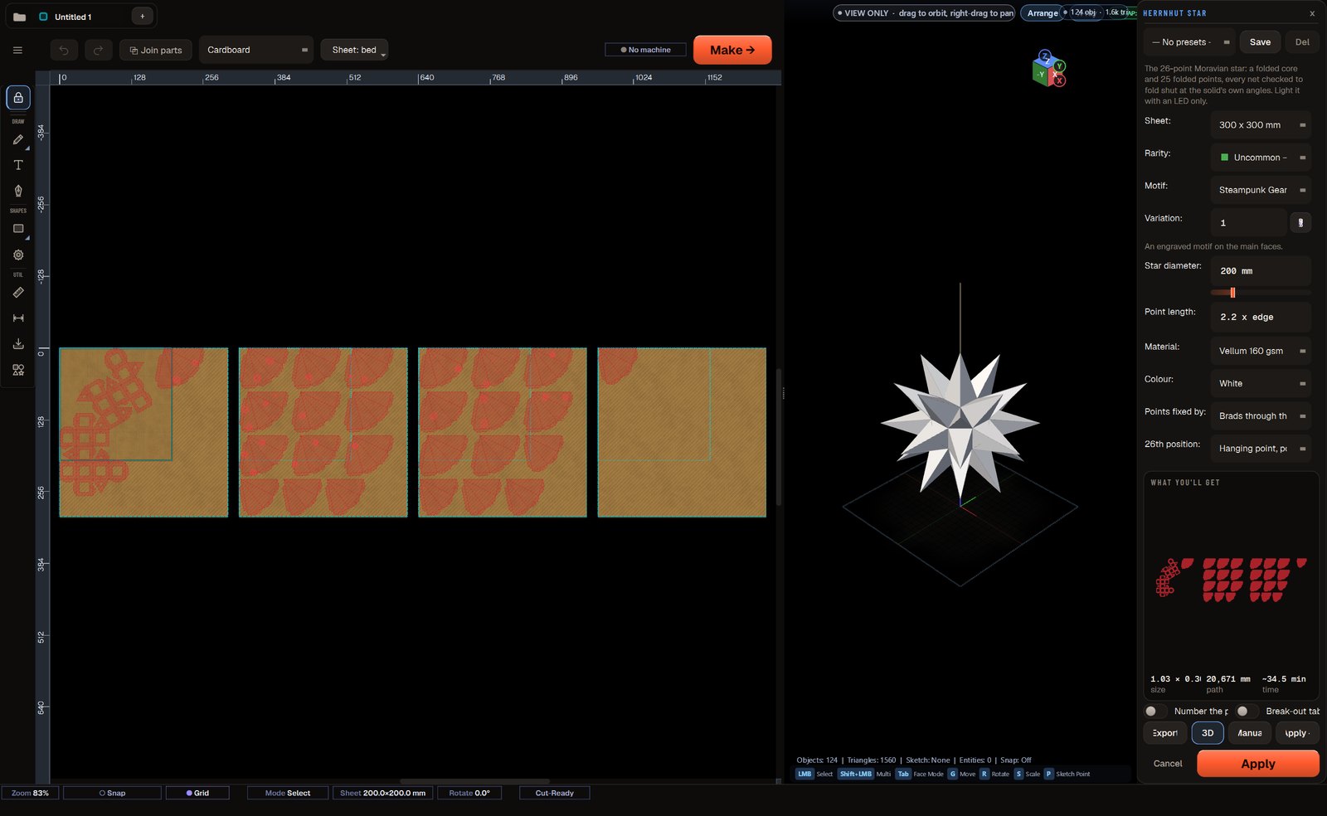Click the Manual button in panel
The height and width of the screenshot is (816, 1327).
[x=1250, y=732]
